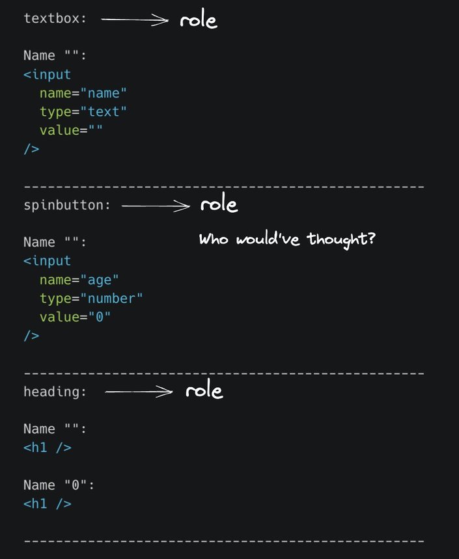The height and width of the screenshot is (559, 459).
Task: Click the first h1 tag under heading
Action: tap(47, 448)
